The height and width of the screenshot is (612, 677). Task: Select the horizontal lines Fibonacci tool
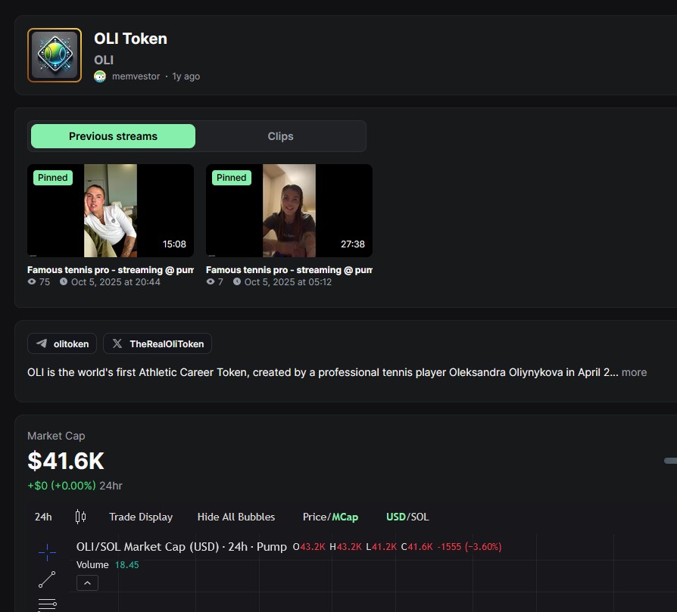pyautogui.click(x=47, y=604)
